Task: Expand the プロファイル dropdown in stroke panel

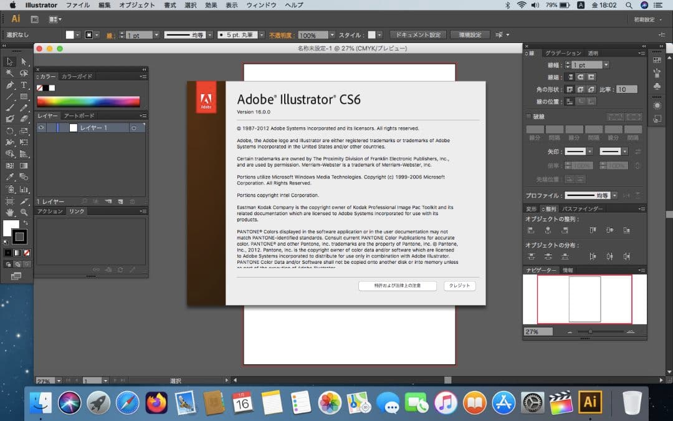Action: click(614, 195)
